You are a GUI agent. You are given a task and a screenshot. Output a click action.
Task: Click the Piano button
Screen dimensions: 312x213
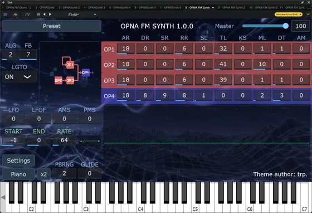coord(18,174)
